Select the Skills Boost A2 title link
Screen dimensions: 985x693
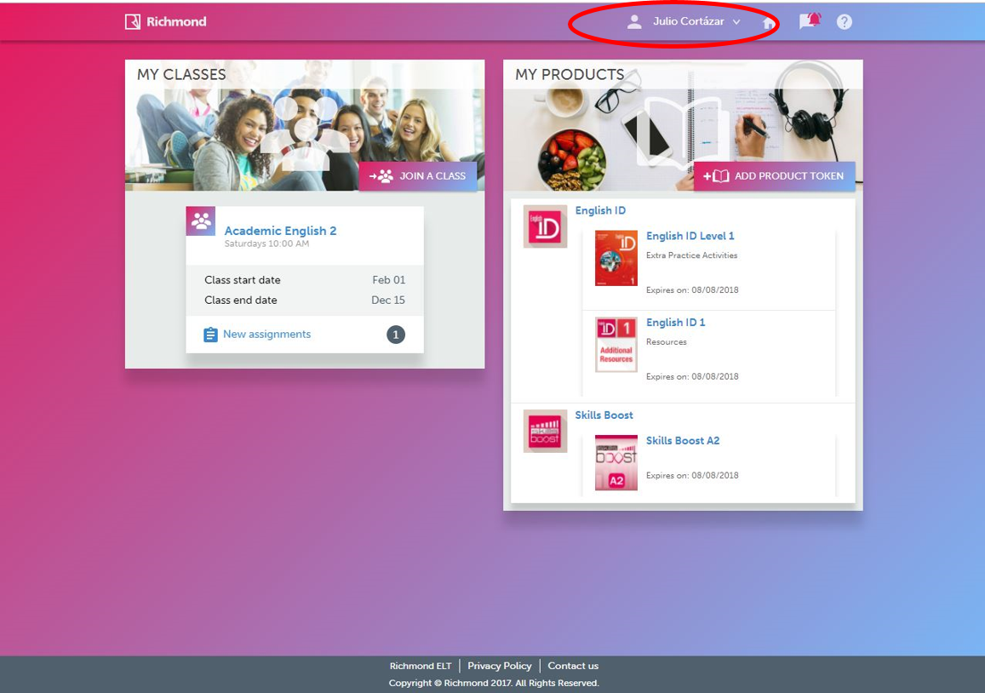pyautogui.click(x=683, y=441)
